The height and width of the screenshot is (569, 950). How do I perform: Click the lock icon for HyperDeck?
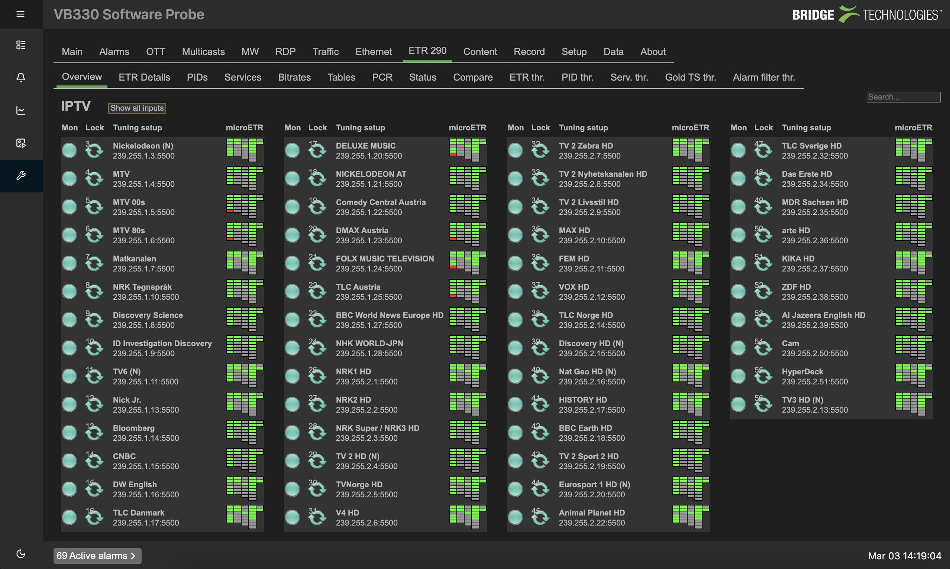tap(763, 376)
